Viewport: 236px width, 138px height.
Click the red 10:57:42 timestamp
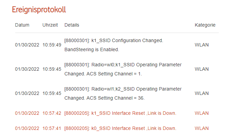52,113
